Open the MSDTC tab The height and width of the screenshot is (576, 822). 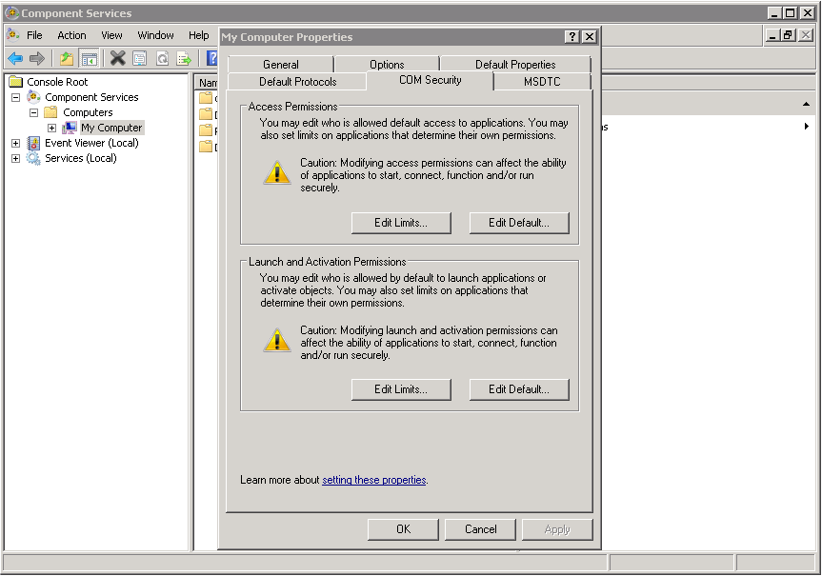(x=542, y=82)
